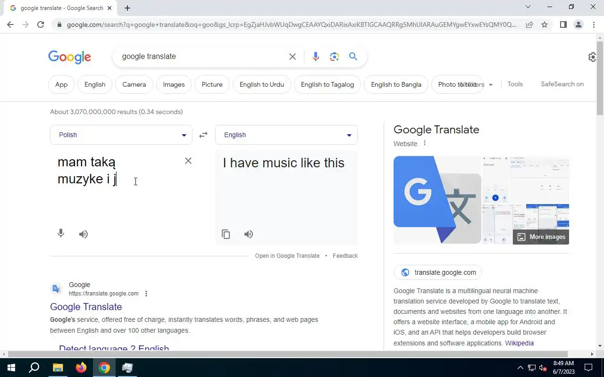The width and height of the screenshot is (604, 377).
Task: Open more options for Google Translate result
Action: pos(146,294)
